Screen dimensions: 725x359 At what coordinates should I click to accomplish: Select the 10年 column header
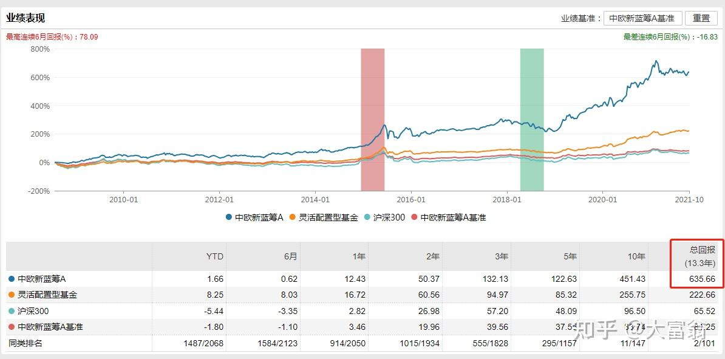pos(636,256)
